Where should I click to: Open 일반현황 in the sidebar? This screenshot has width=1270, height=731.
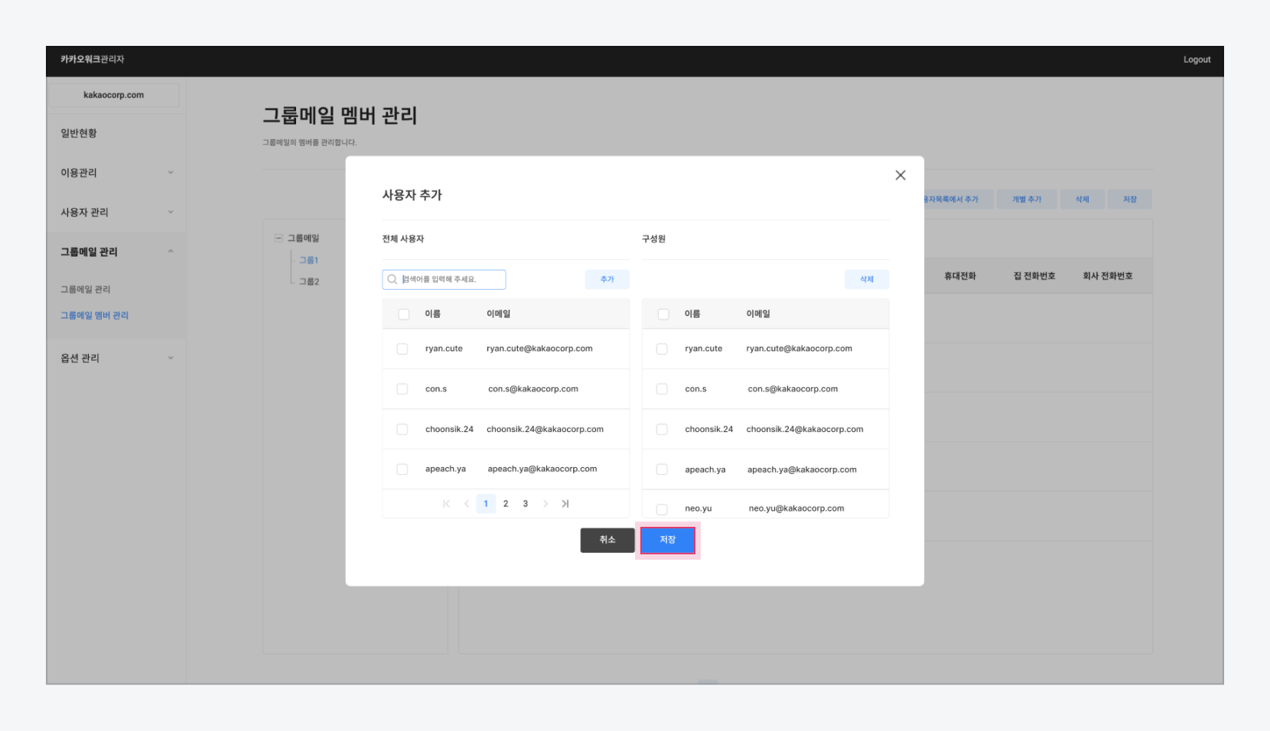pyautogui.click(x=79, y=133)
